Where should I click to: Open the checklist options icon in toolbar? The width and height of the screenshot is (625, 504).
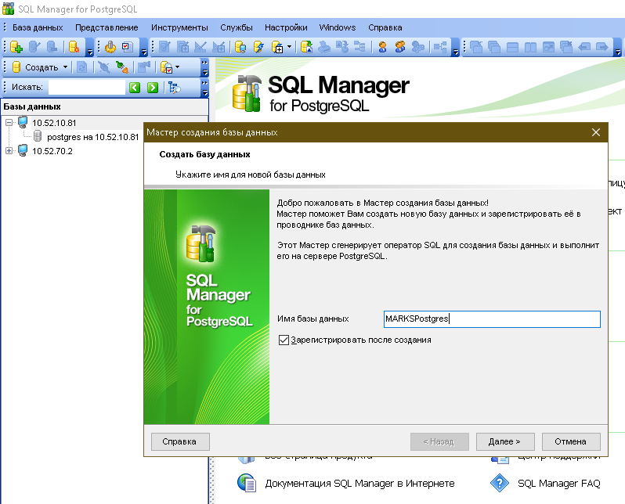(128, 47)
